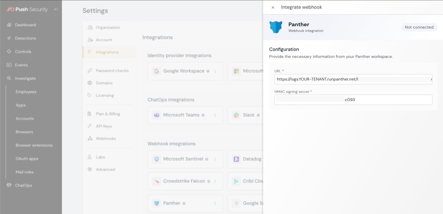443x214 pixels.
Task: Select the Organization settings icon
Action: (90, 27)
